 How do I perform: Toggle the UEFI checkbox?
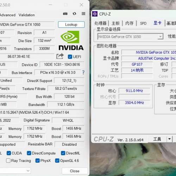[x=70, y=57]
